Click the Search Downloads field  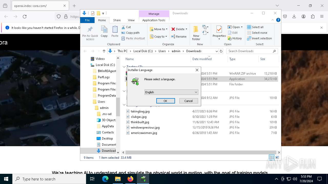point(252,51)
